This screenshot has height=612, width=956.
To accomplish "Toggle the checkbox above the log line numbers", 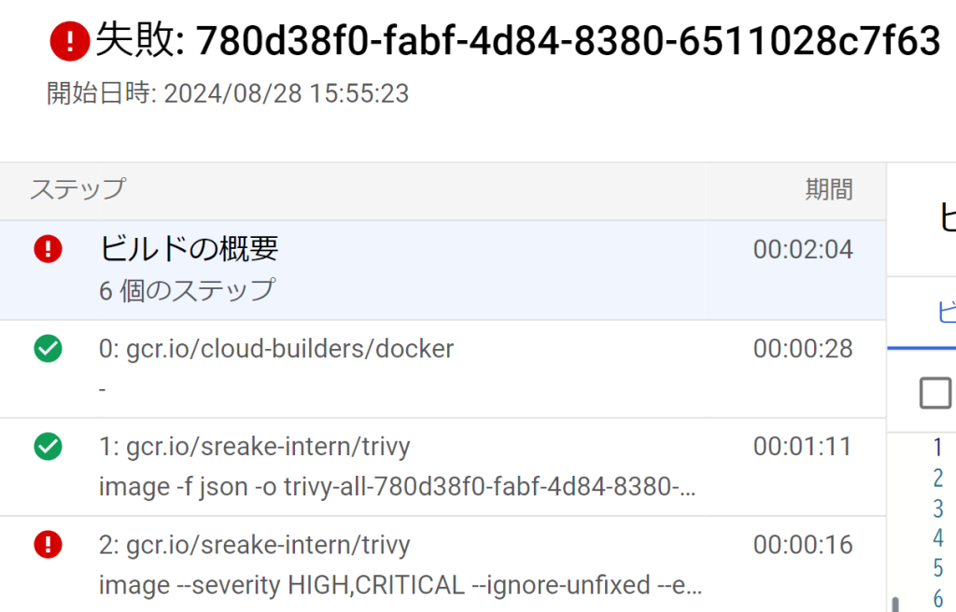I will (x=935, y=393).
